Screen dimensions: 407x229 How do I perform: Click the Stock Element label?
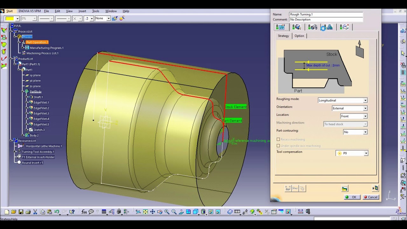pos(236,107)
